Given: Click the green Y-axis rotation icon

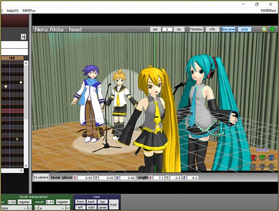Looking at the screenshot, I should coord(262,157).
